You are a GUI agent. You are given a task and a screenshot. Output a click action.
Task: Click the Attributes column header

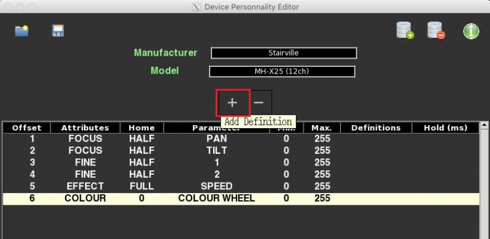(x=85, y=127)
